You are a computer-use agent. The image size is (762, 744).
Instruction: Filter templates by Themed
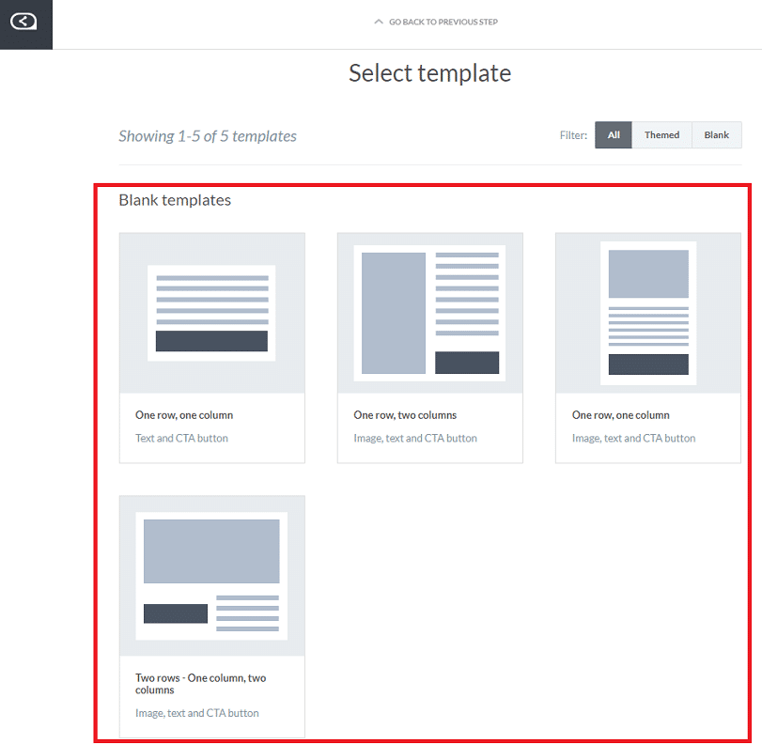(661, 135)
